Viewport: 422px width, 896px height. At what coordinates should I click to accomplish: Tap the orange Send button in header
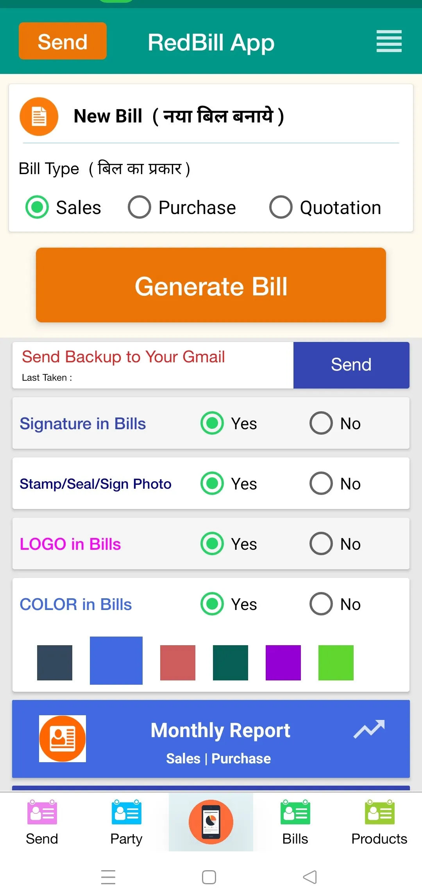[x=63, y=41]
